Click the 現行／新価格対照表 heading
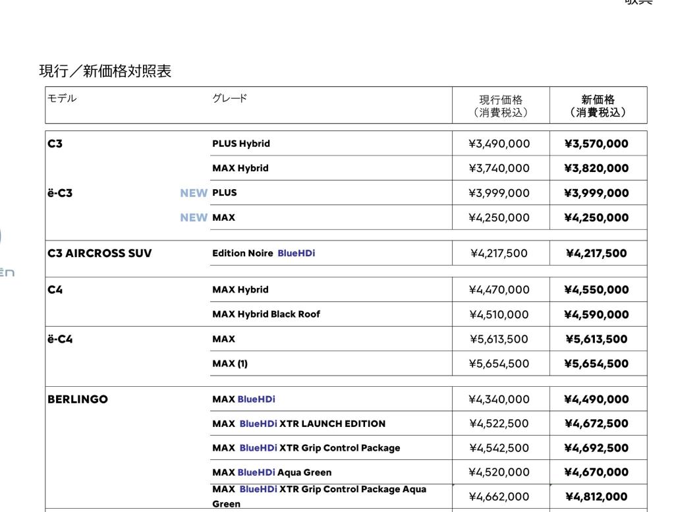The width and height of the screenshot is (674, 512). (105, 71)
